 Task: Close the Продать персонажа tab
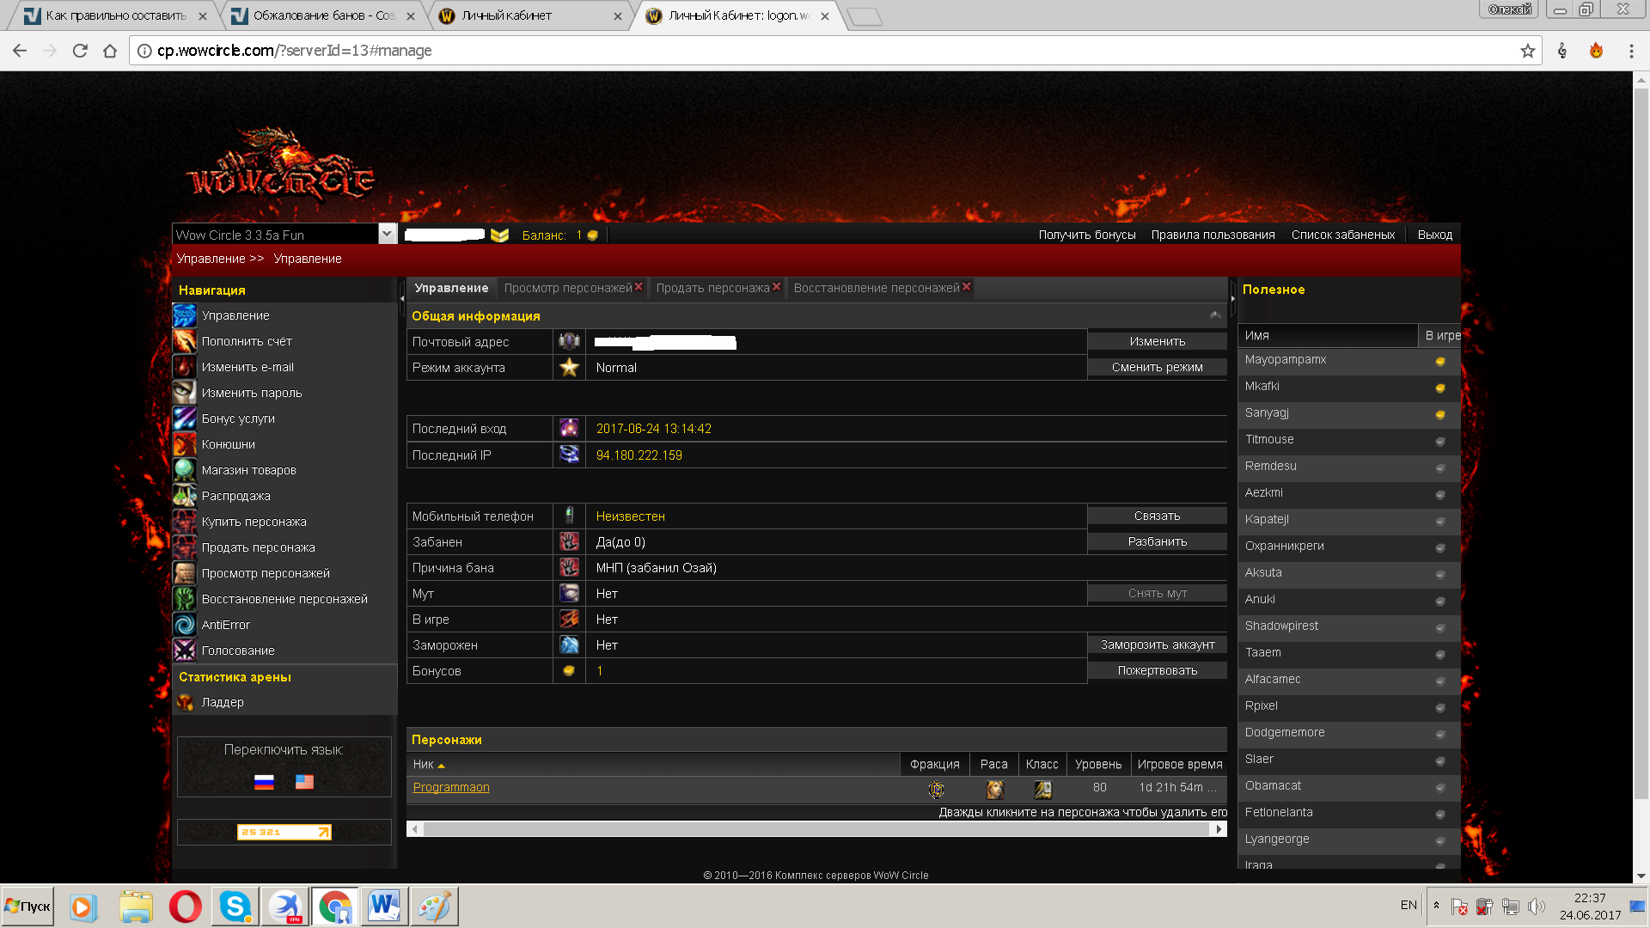(776, 287)
